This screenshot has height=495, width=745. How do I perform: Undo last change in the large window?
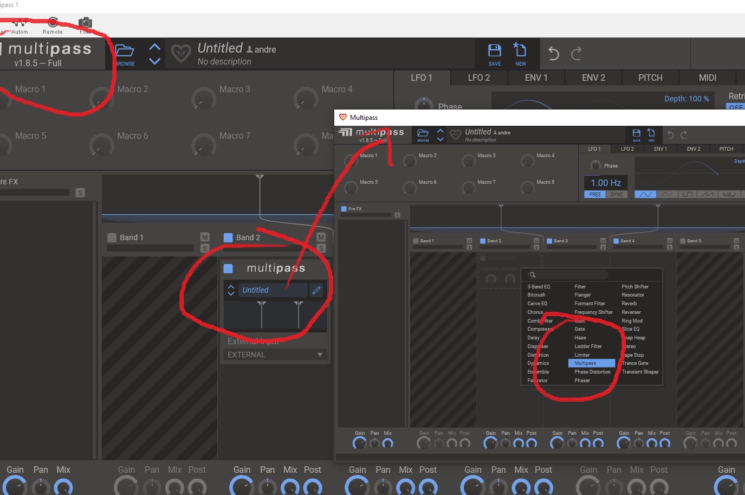click(x=553, y=53)
